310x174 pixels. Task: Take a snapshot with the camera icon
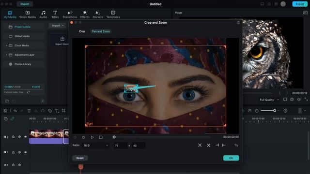(x=292, y=100)
